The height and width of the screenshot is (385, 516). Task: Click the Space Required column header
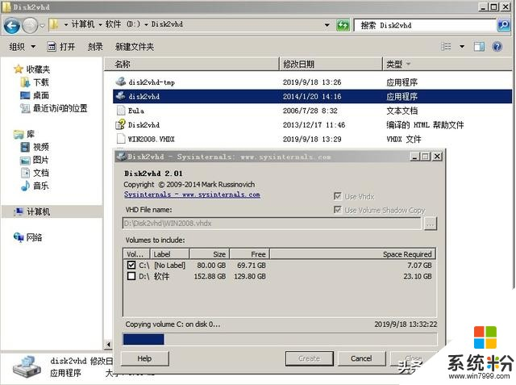pos(353,254)
